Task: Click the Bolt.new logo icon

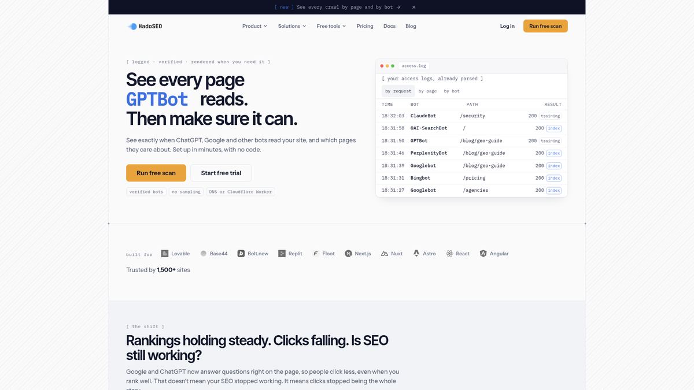Action: [241, 254]
